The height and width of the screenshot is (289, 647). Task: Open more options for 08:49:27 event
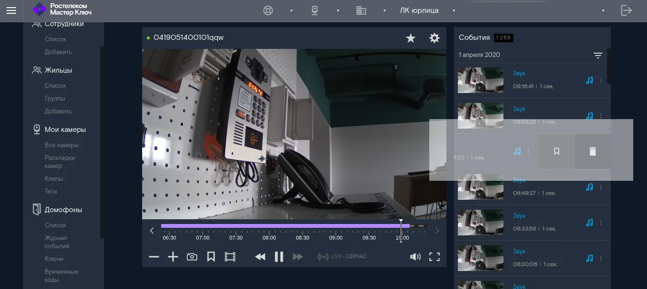click(601, 187)
